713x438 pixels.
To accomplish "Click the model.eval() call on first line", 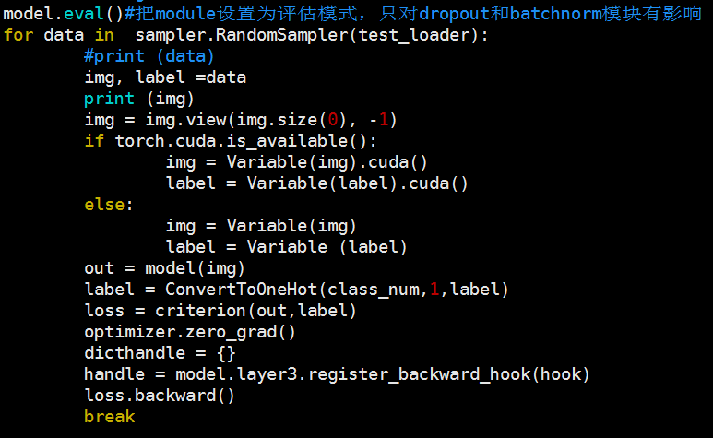I will point(63,15).
